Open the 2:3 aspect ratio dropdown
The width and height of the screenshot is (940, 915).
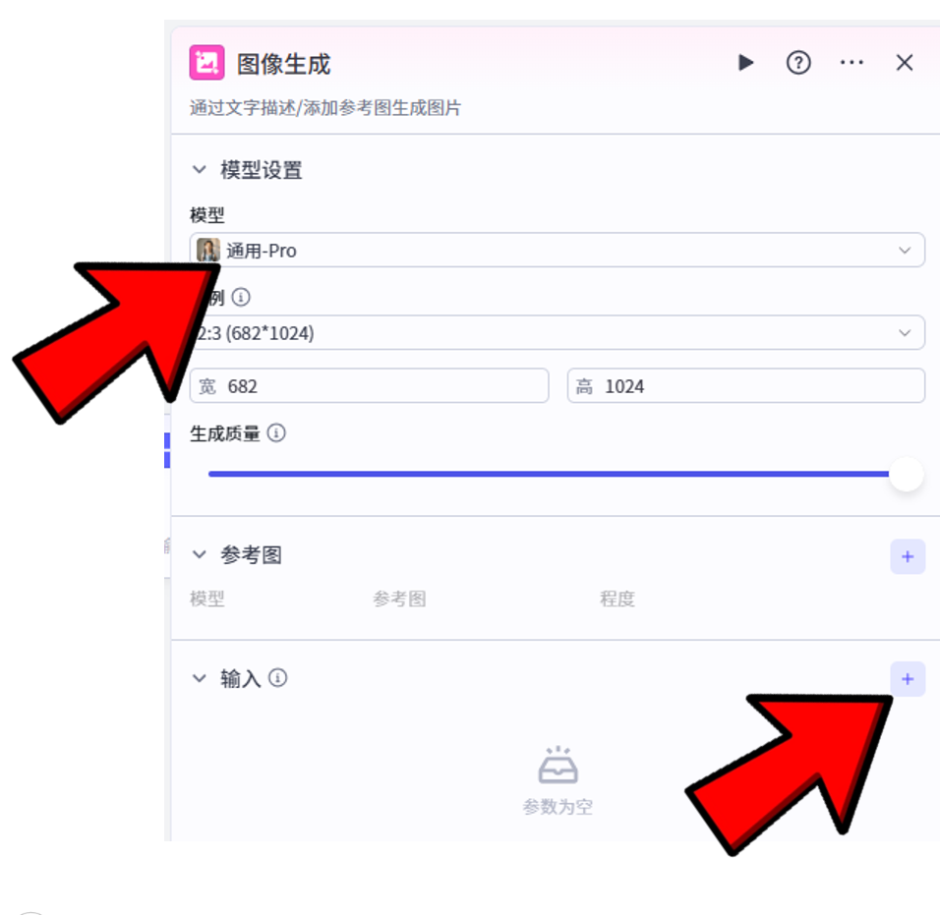[905, 332]
